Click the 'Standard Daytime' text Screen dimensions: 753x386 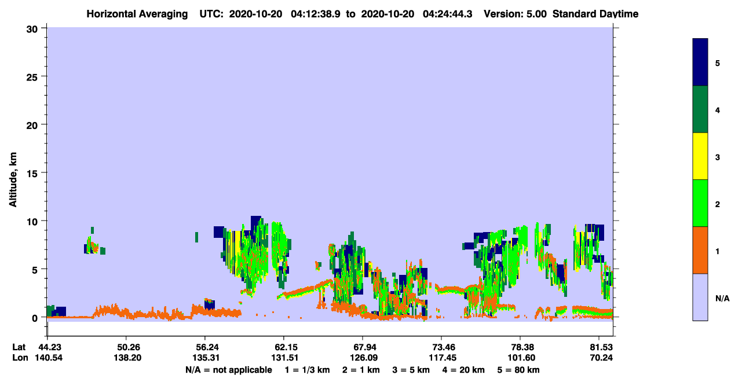(x=595, y=14)
